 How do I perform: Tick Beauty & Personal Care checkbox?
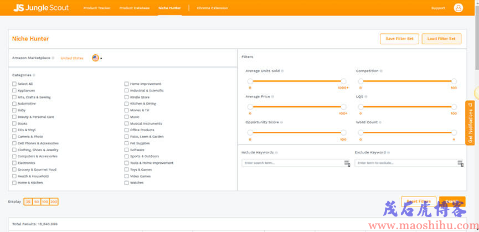[x=14, y=117]
